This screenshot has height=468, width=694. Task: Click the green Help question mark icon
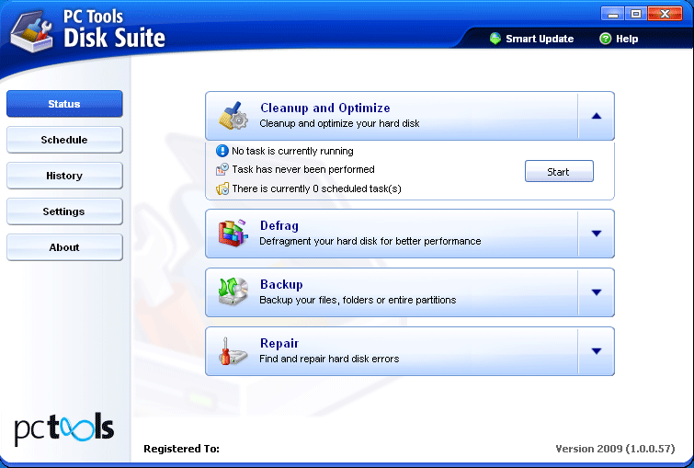coord(605,39)
